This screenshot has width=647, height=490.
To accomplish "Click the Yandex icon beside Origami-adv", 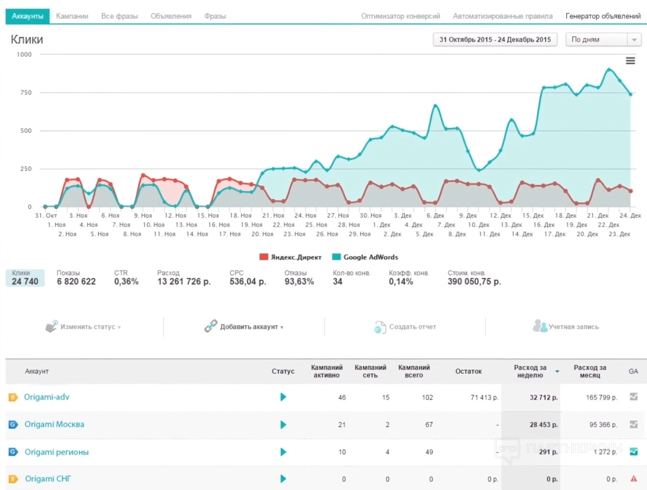I will (x=13, y=397).
